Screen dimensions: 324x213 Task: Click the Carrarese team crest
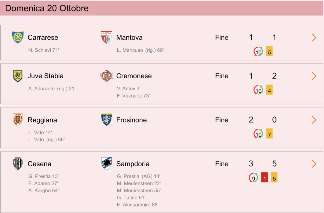point(18,37)
